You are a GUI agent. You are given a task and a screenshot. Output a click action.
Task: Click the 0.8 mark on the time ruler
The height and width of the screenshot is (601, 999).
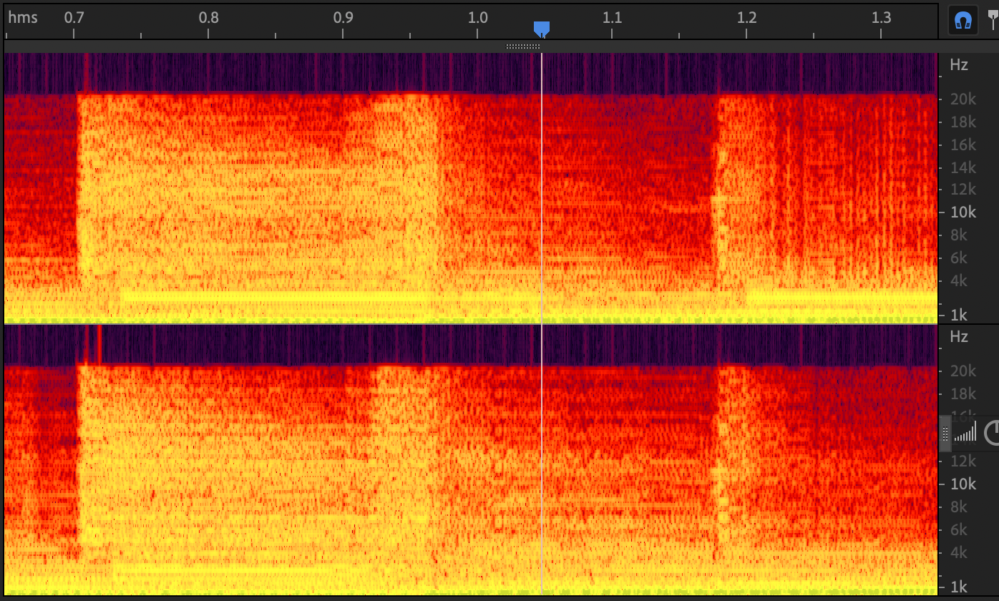click(x=208, y=18)
